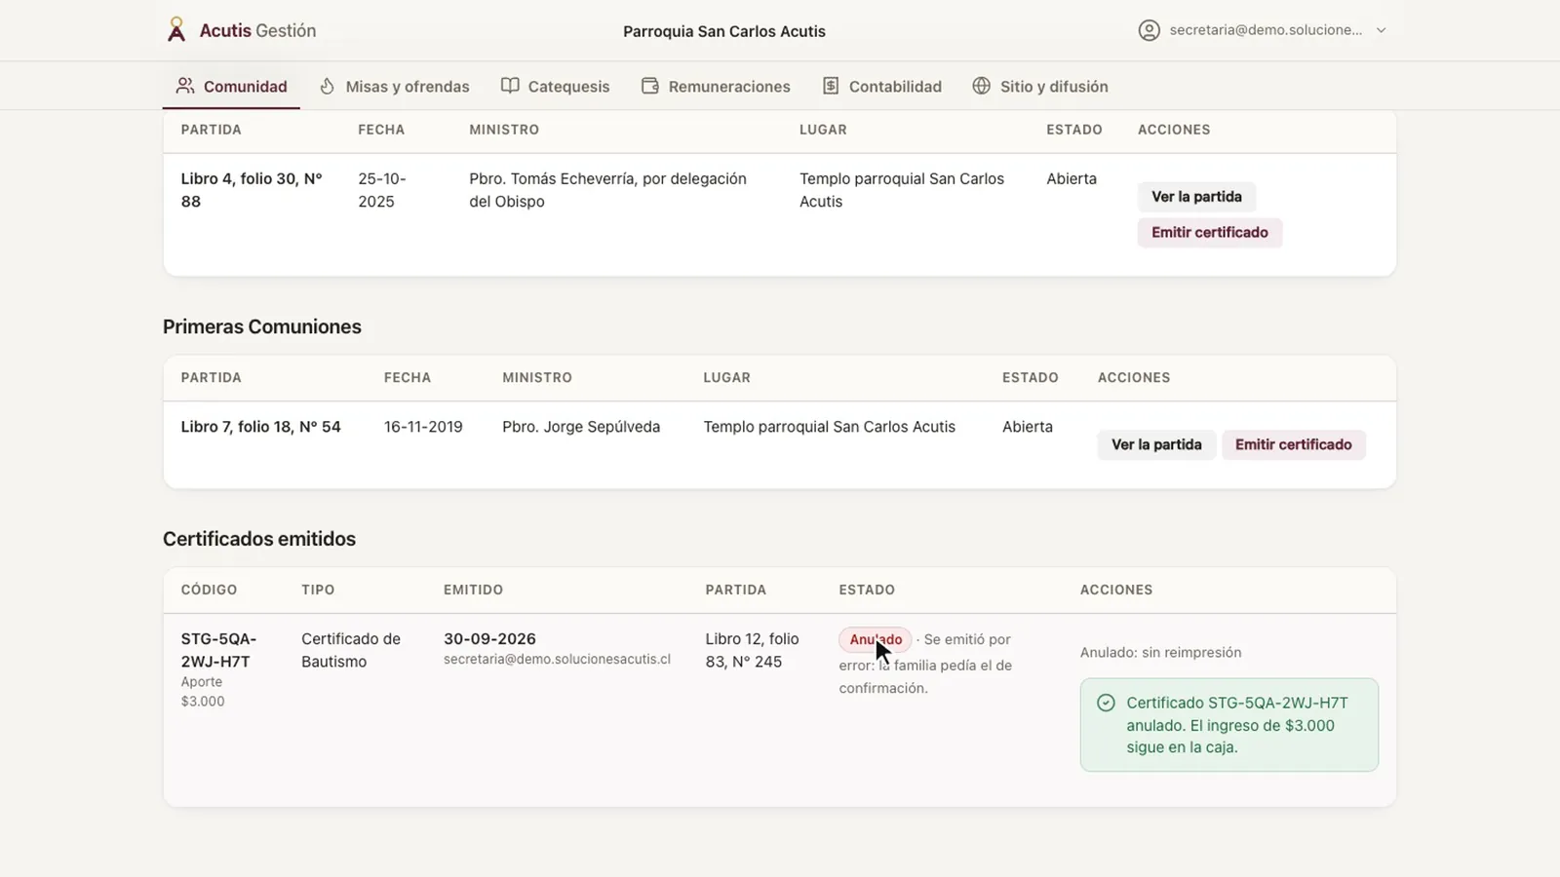This screenshot has height=877, width=1560.
Task: Click the Anulado status badge
Action: pyautogui.click(x=876, y=639)
